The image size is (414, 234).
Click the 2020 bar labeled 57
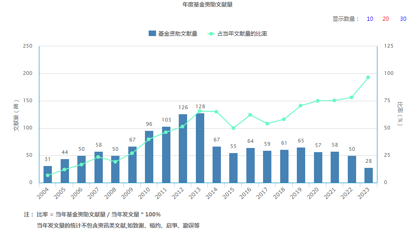pos(318,167)
